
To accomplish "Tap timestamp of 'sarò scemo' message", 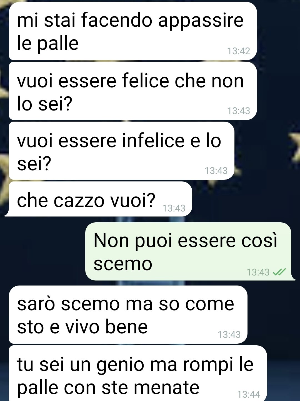I will click(x=229, y=334).
